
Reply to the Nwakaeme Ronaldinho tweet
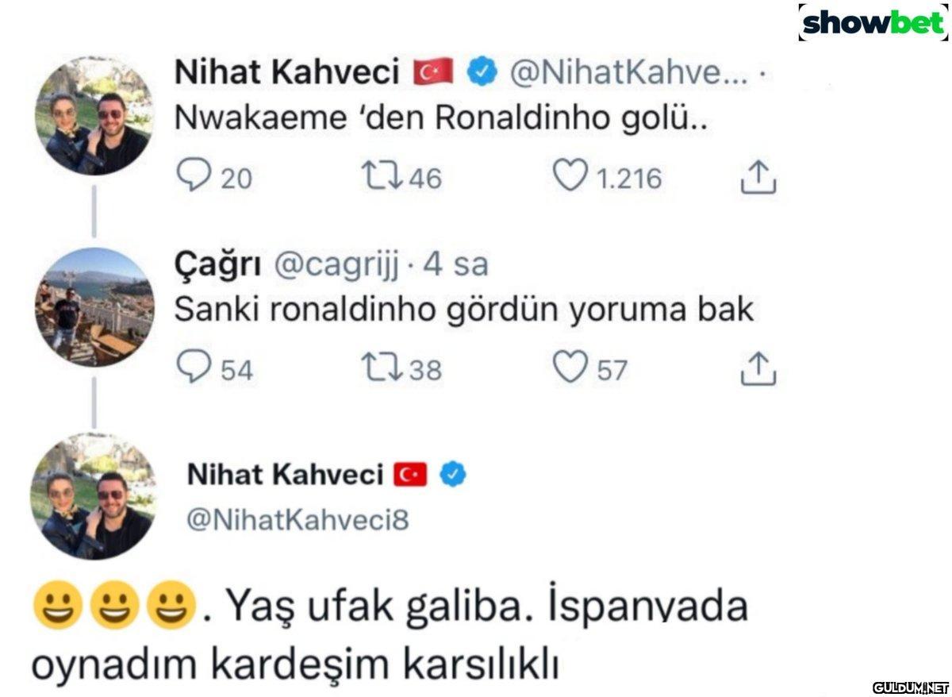pyautogui.click(x=191, y=177)
